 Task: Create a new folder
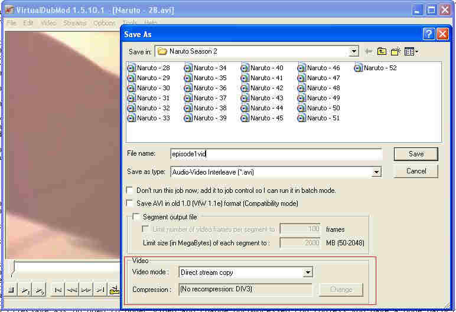(x=396, y=51)
